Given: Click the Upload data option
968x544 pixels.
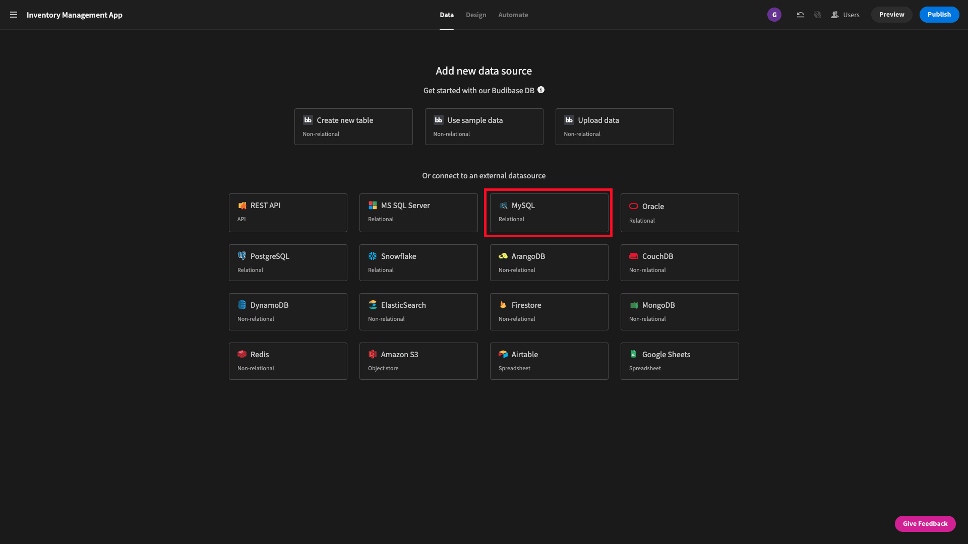Looking at the screenshot, I should (614, 126).
